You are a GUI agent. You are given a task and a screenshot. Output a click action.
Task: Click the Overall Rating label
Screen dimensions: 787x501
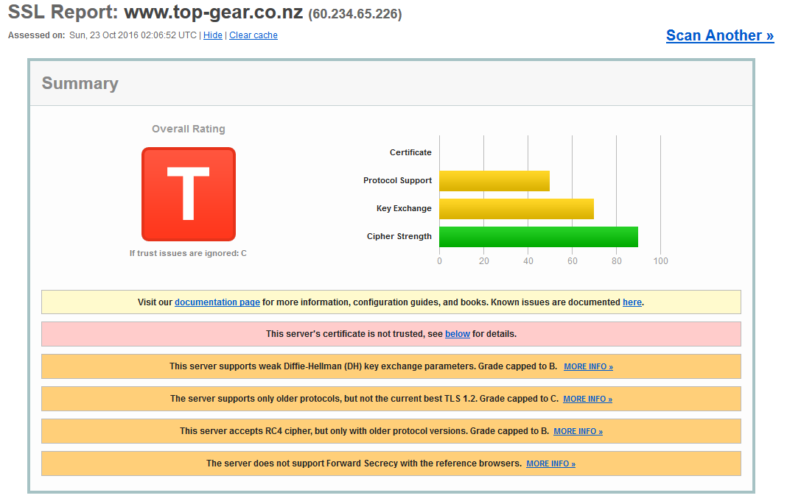coord(189,129)
